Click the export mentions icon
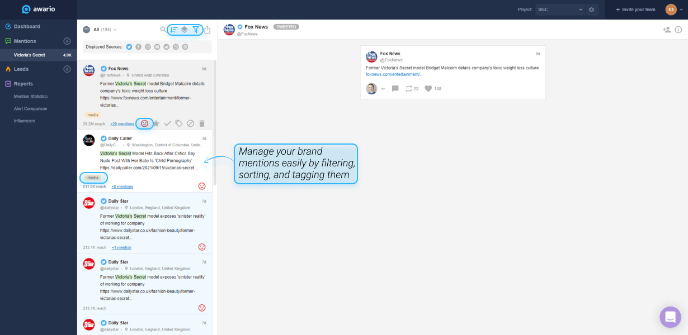688x335 pixels. point(208,30)
